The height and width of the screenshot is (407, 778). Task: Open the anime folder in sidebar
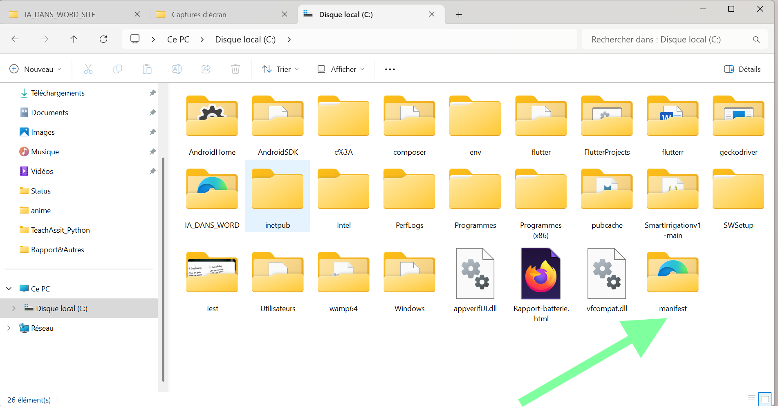pyautogui.click(x=40, y=211)
